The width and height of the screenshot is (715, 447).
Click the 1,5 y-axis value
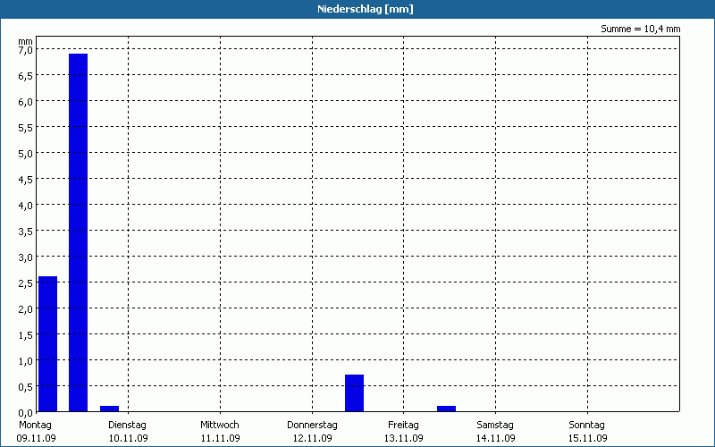tap(26, 336)
